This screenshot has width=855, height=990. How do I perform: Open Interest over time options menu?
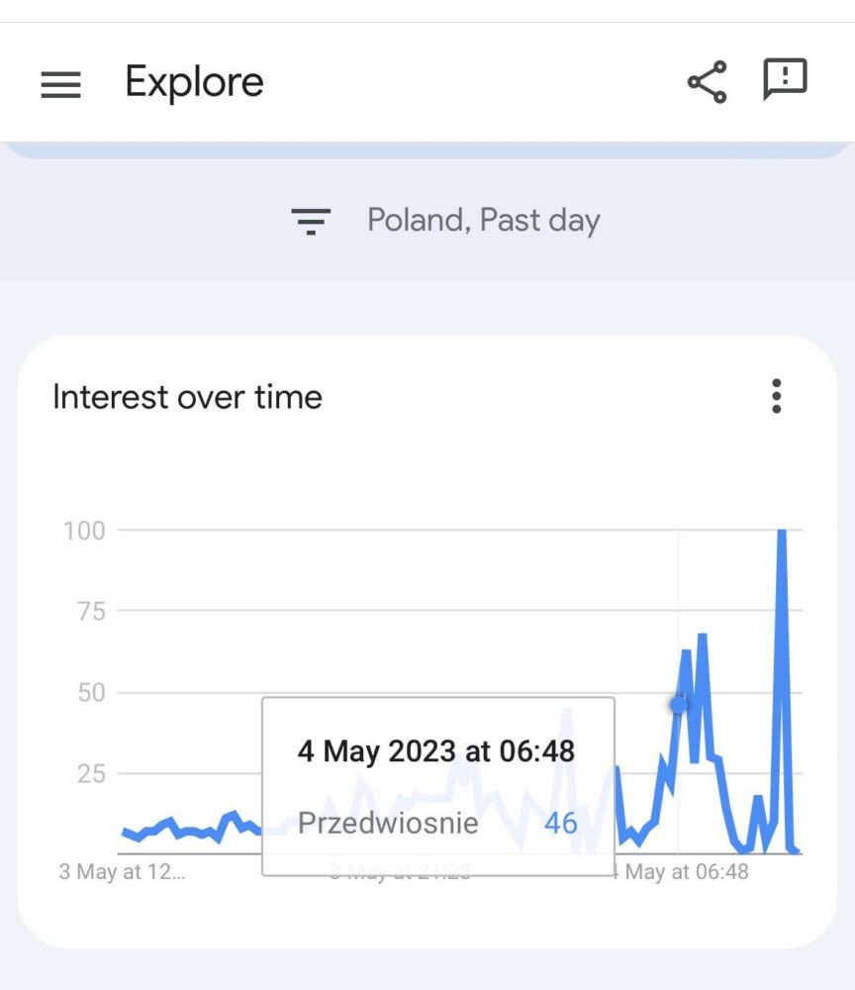tap(776, 397)
